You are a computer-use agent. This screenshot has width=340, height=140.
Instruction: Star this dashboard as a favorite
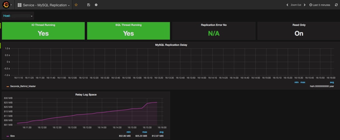76,5
